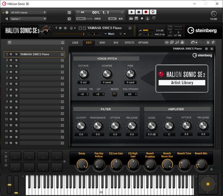
Task: Click the open folder icon
Action: tap(131, 18)
